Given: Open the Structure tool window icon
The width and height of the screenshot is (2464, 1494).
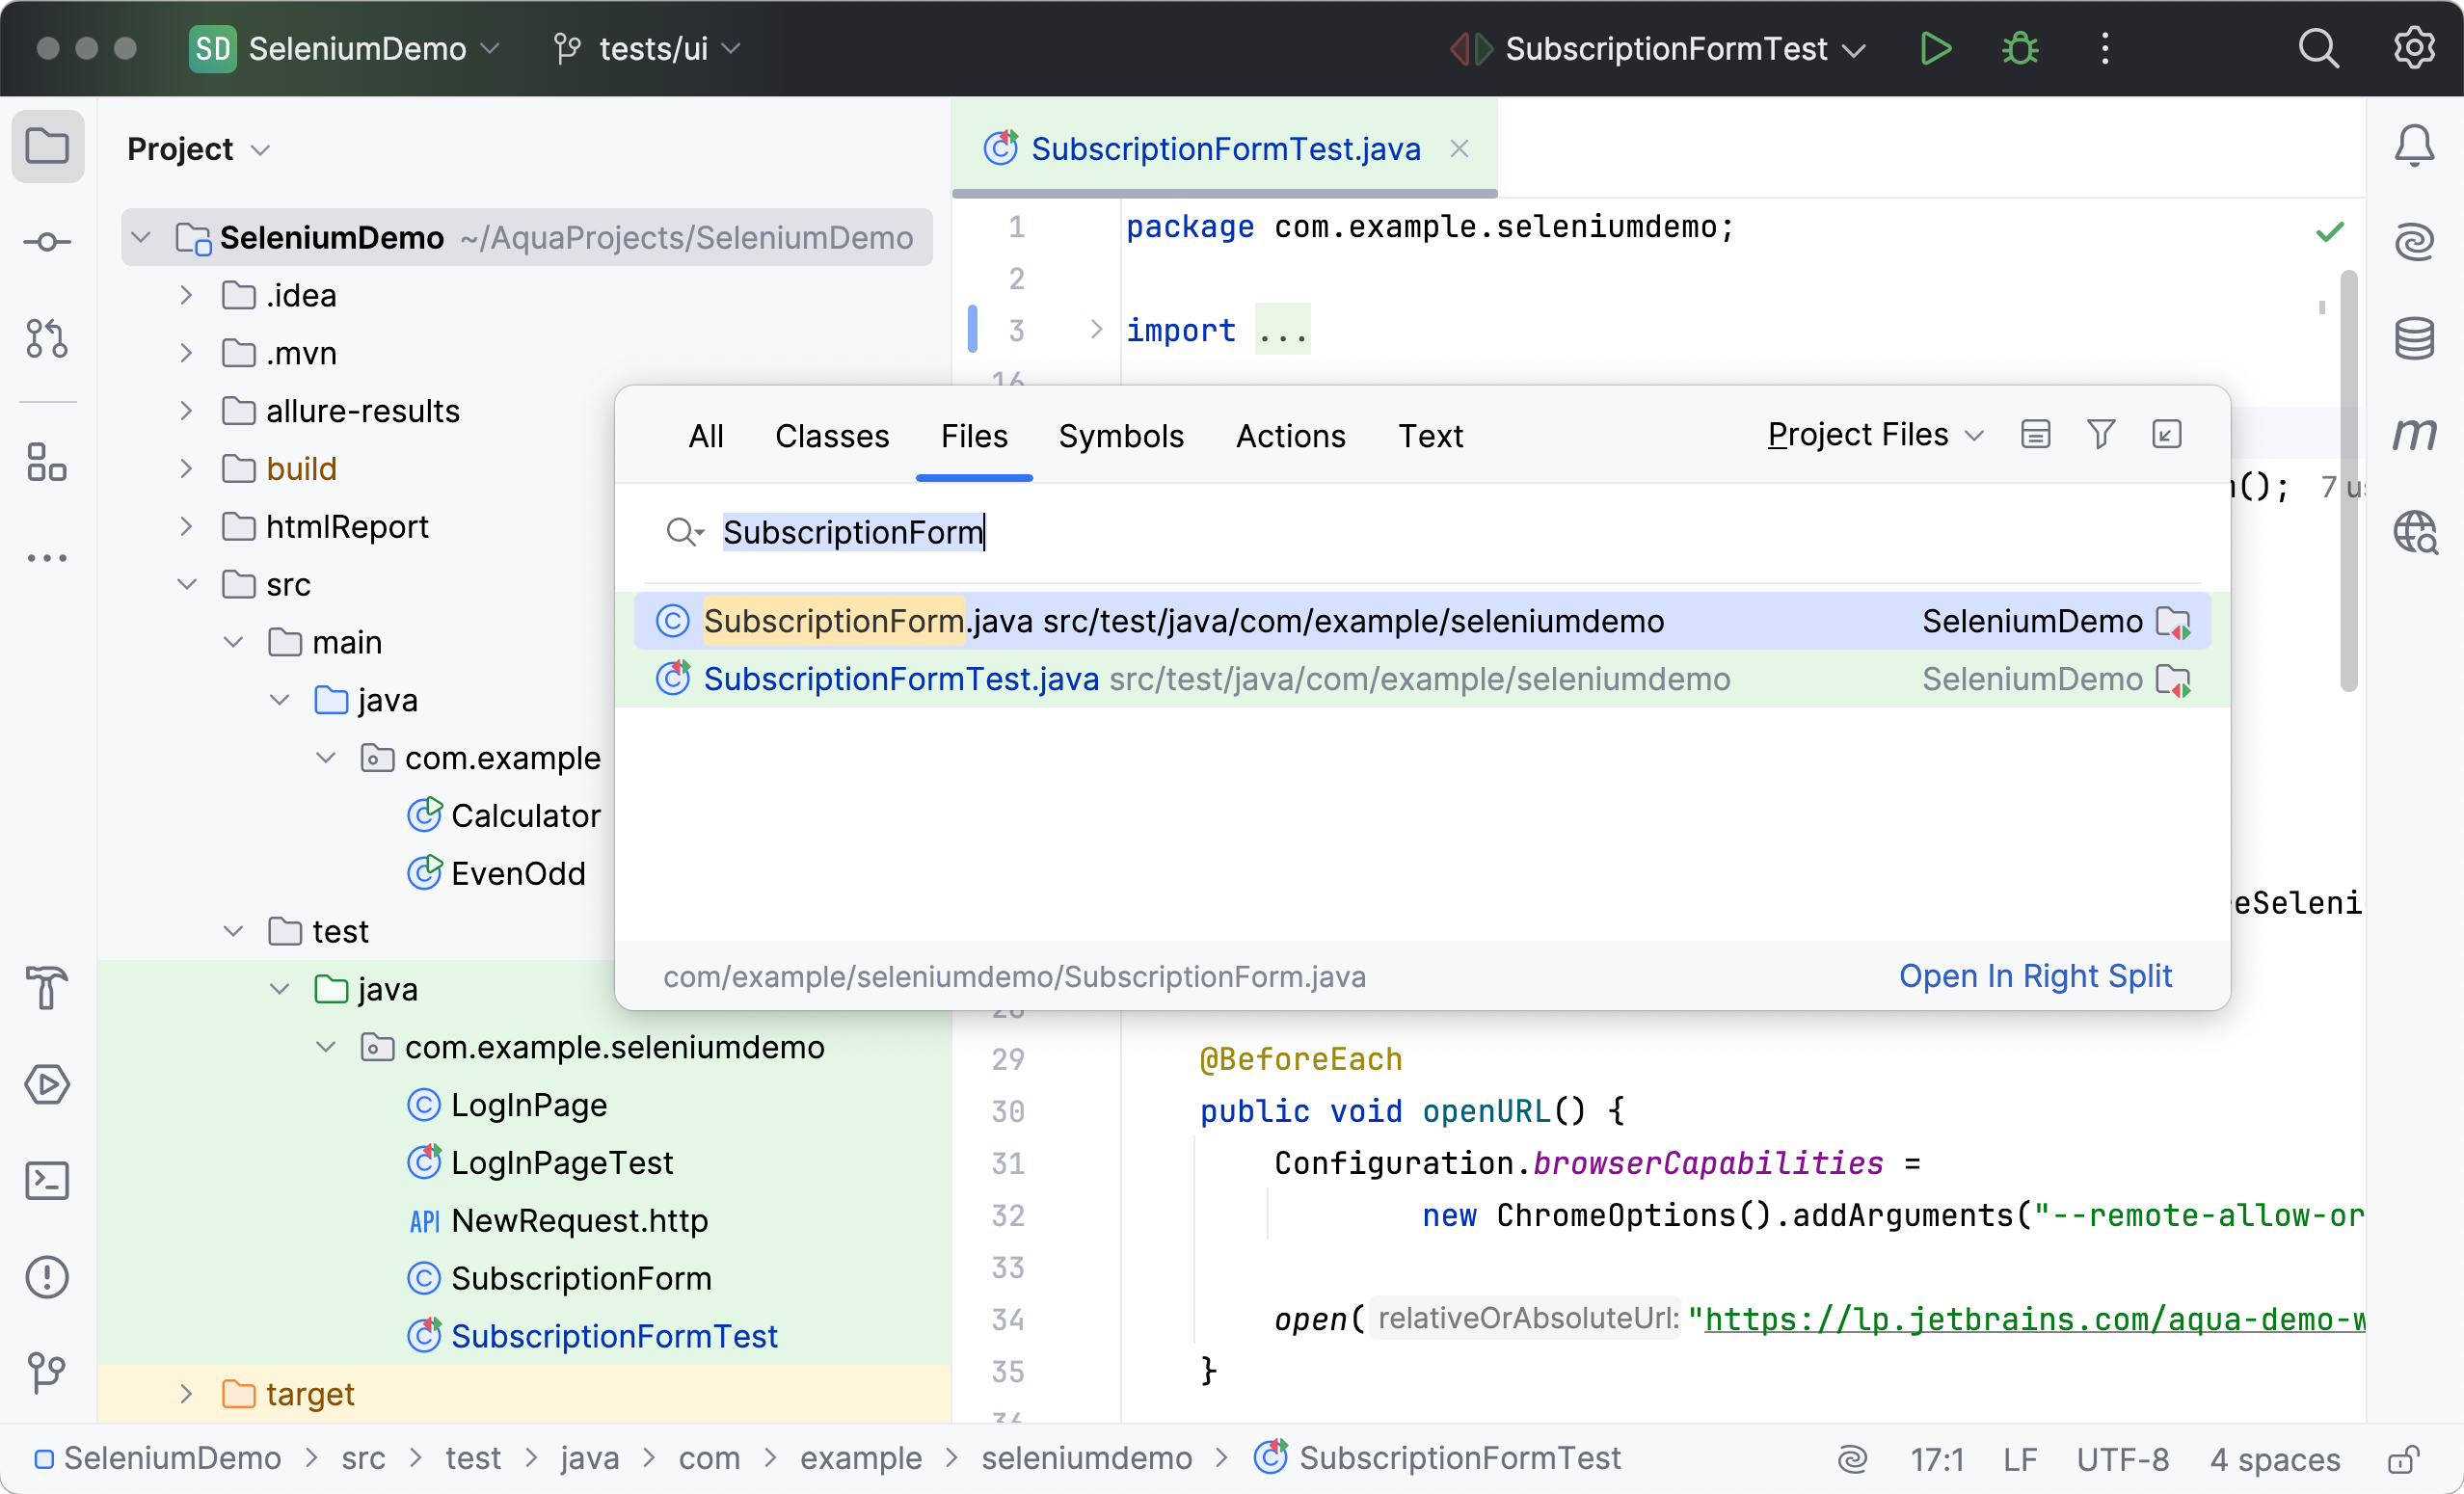Looking at the screenshot, I should [x=47, y=463].
